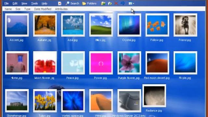Open the Search pane
The height and width of the screenshot is (117, 208).
72,4
